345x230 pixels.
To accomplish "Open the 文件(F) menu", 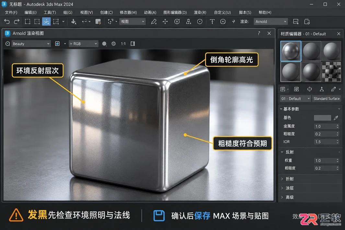I will click(x=11, y=13).
